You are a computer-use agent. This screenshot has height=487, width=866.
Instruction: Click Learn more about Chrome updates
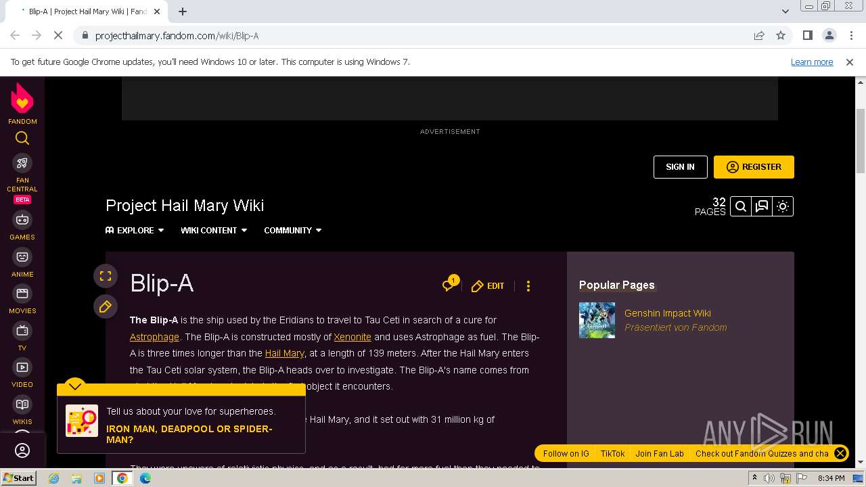(812, 62)
